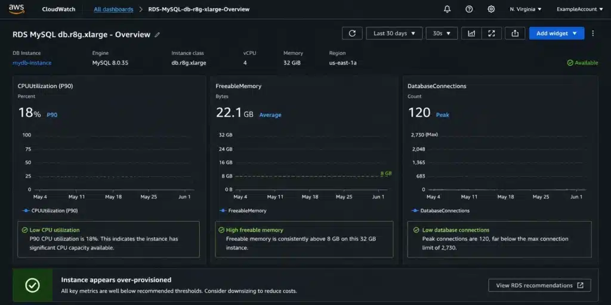The image size is (611, 305).
Task: Click the RDS-MySQL-db-r8g-xlarge-Overview breadcrumb
Action: 199,9
